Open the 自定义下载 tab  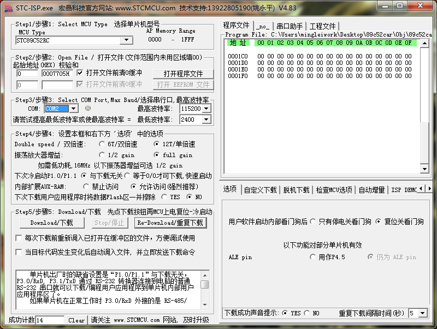pos(260,190)
